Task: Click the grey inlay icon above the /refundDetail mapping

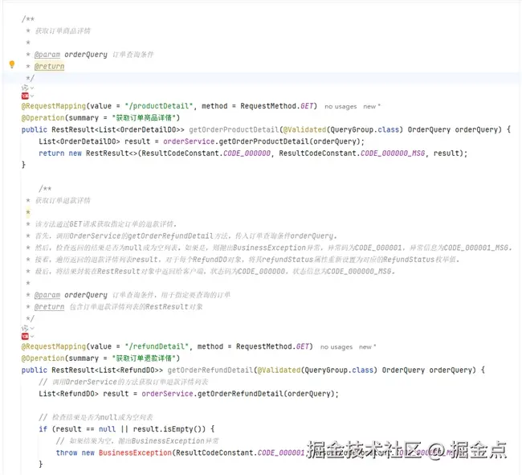Action: click(25, 329)
